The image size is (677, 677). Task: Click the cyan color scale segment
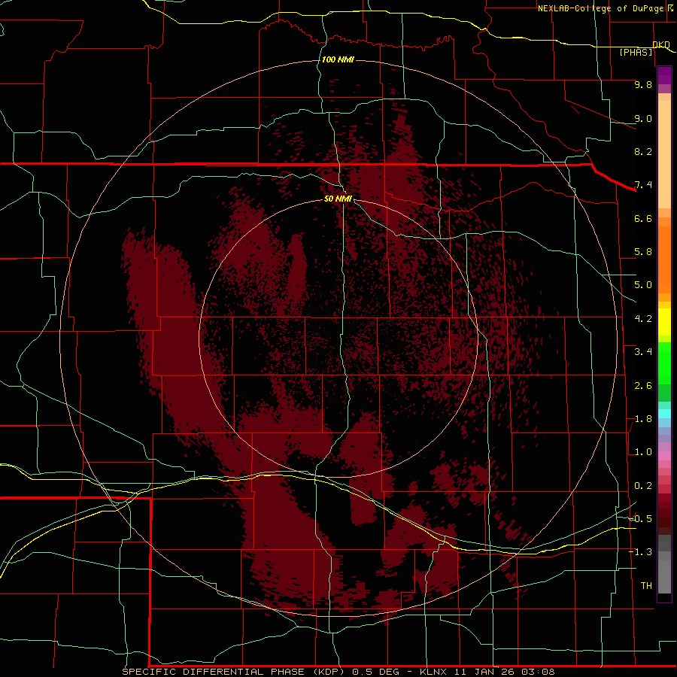click(664, 414)
